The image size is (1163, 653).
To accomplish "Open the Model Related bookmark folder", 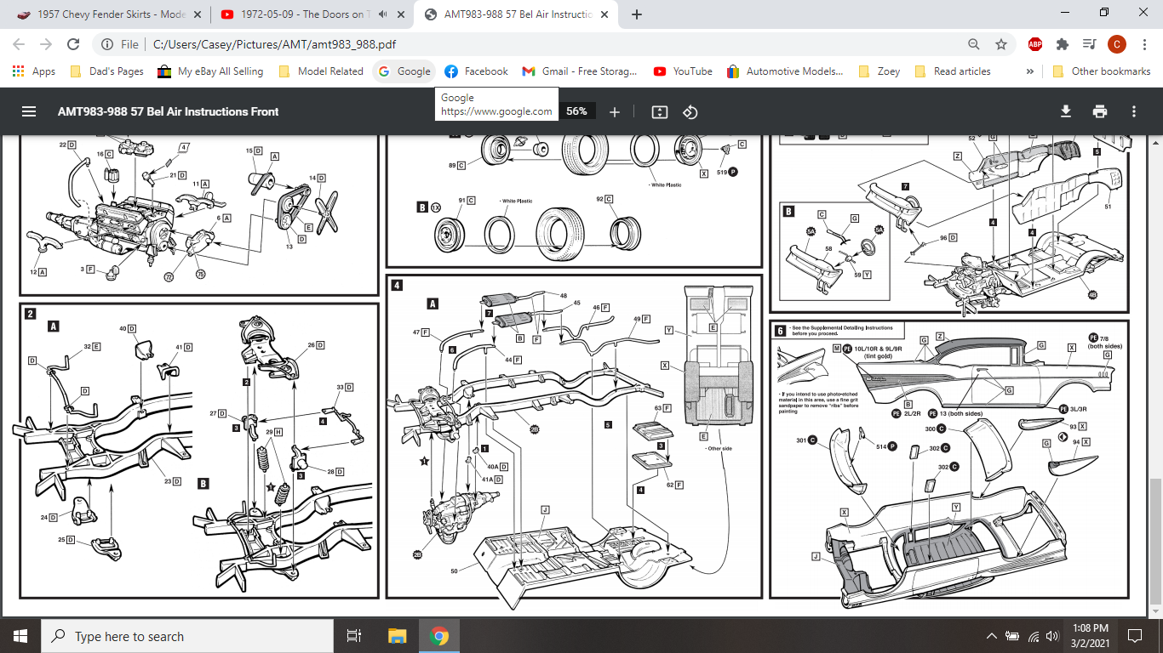I will pos(321,71).
